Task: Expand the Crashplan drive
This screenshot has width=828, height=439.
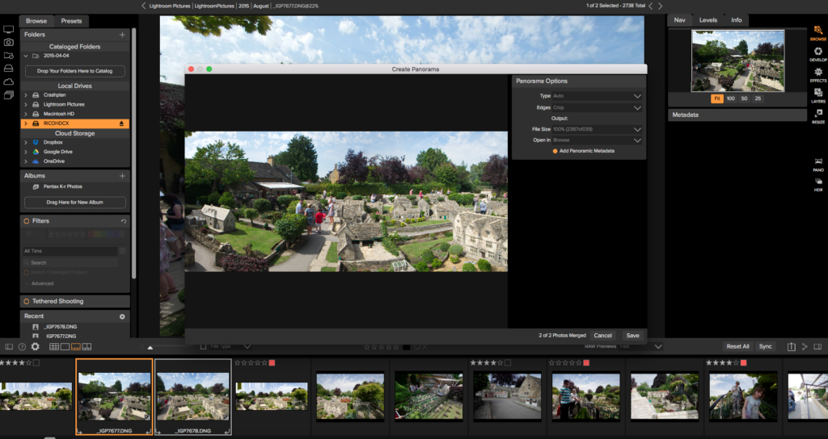Action: pos(26,95)
